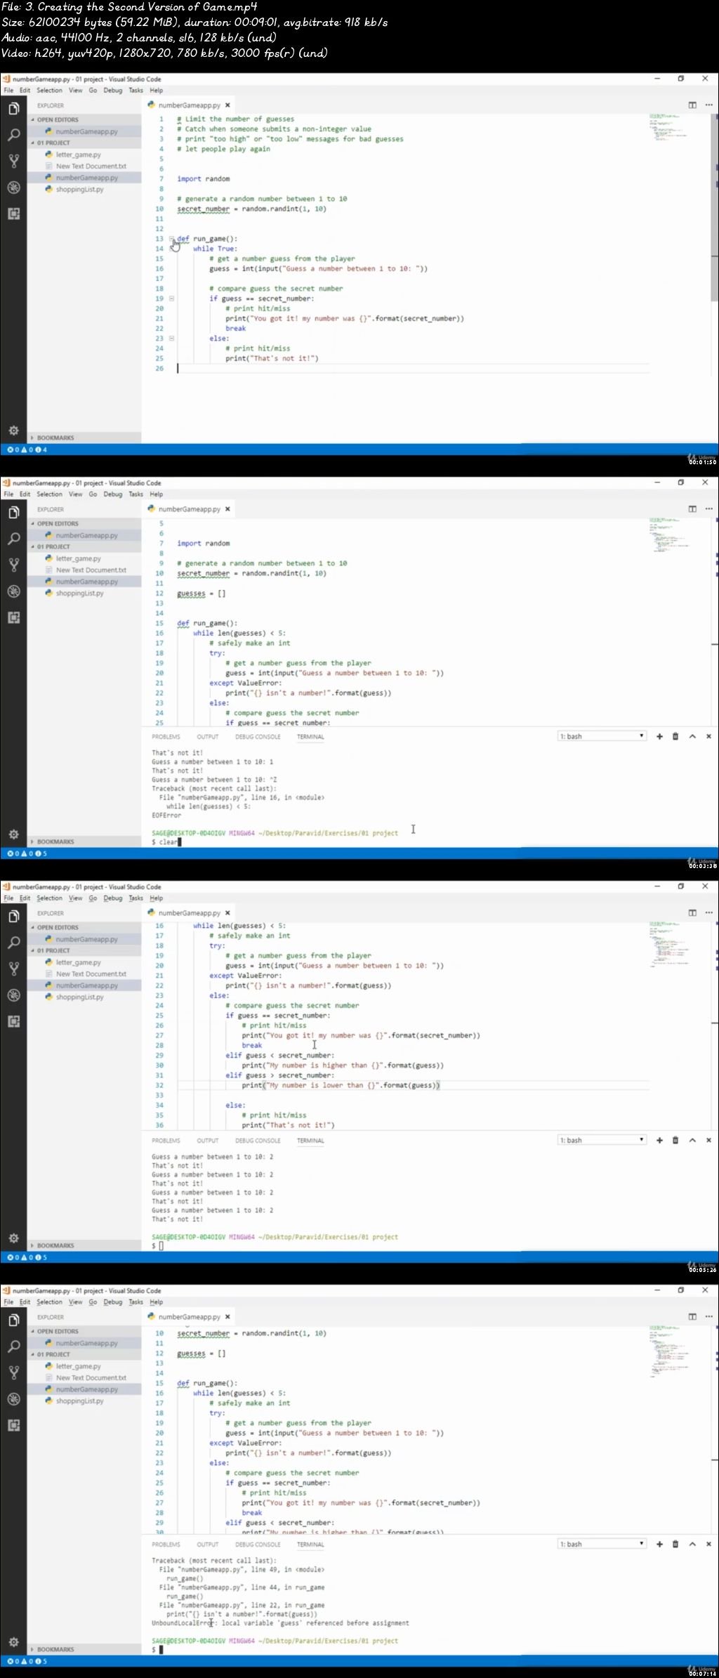Open the 1: bash dropdown in 00:07:14 frame
The image size is (719, 1678).
[x=602, y=1544]
